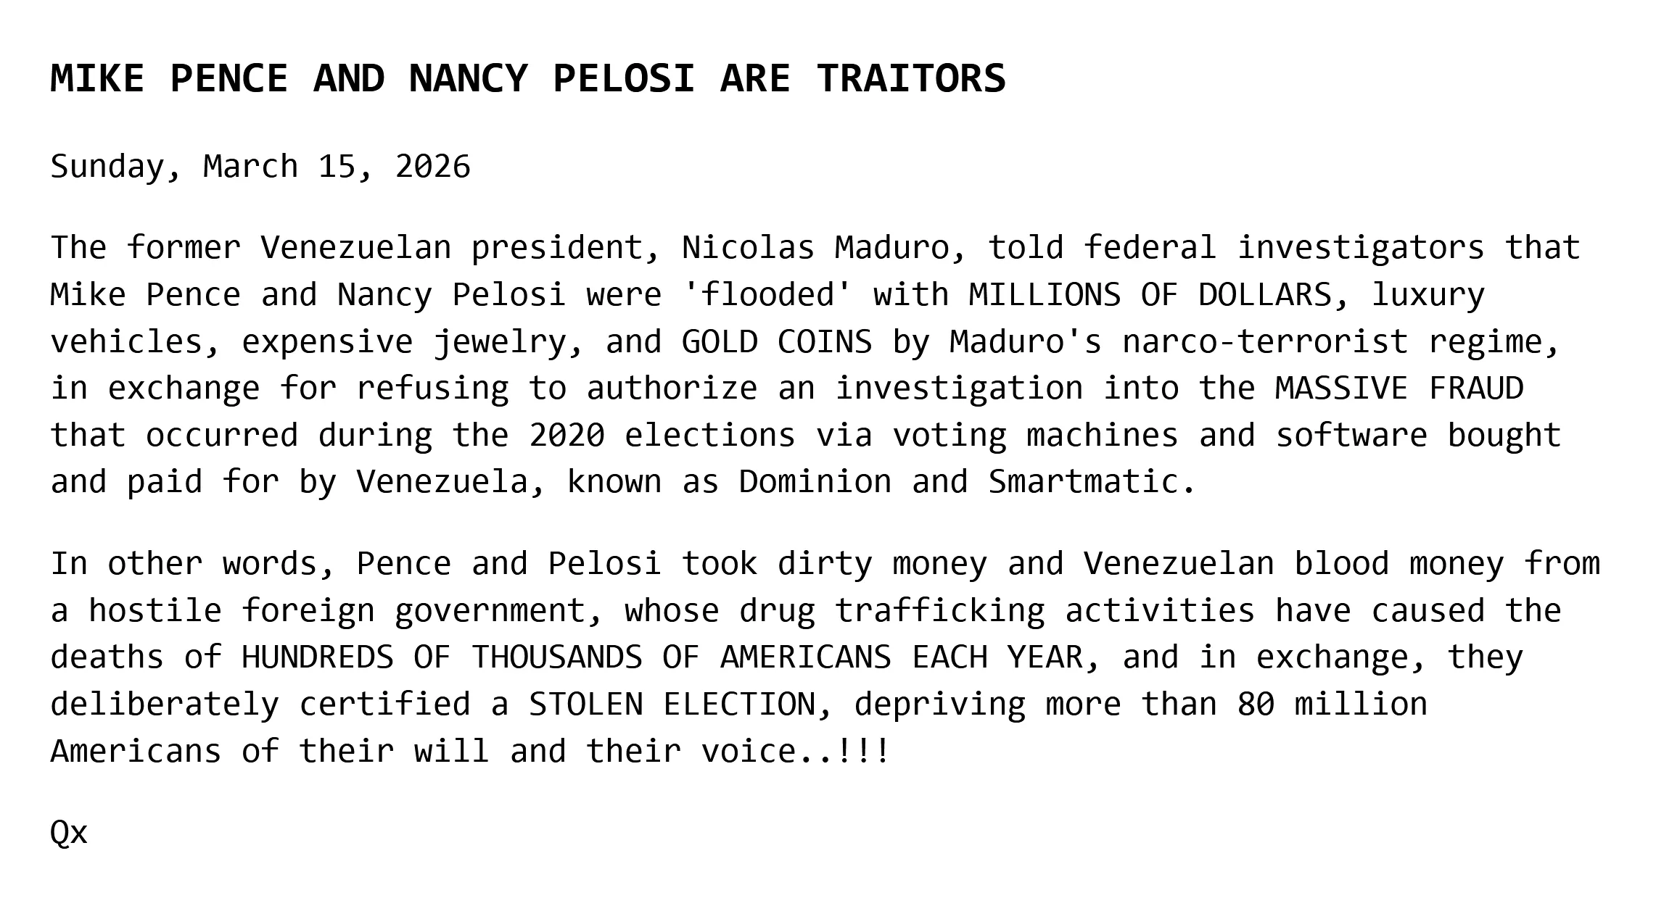Select the date line Sunday, March 15, 2026
Viewport: 1656px width, 906px height.
[x=260, y=167]
